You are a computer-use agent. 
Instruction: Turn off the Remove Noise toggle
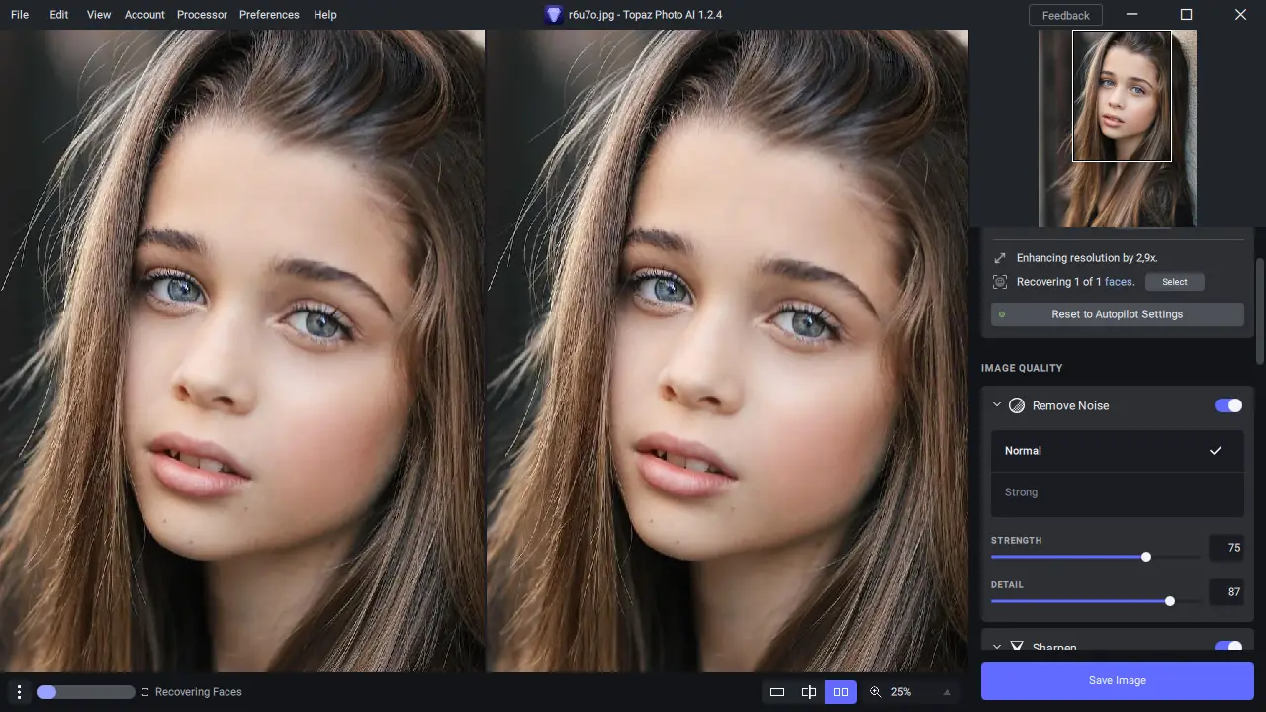coord(1228,405)
